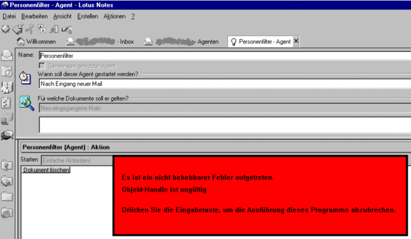Click the house icon on Willkommen tab

tap(21, 42)
